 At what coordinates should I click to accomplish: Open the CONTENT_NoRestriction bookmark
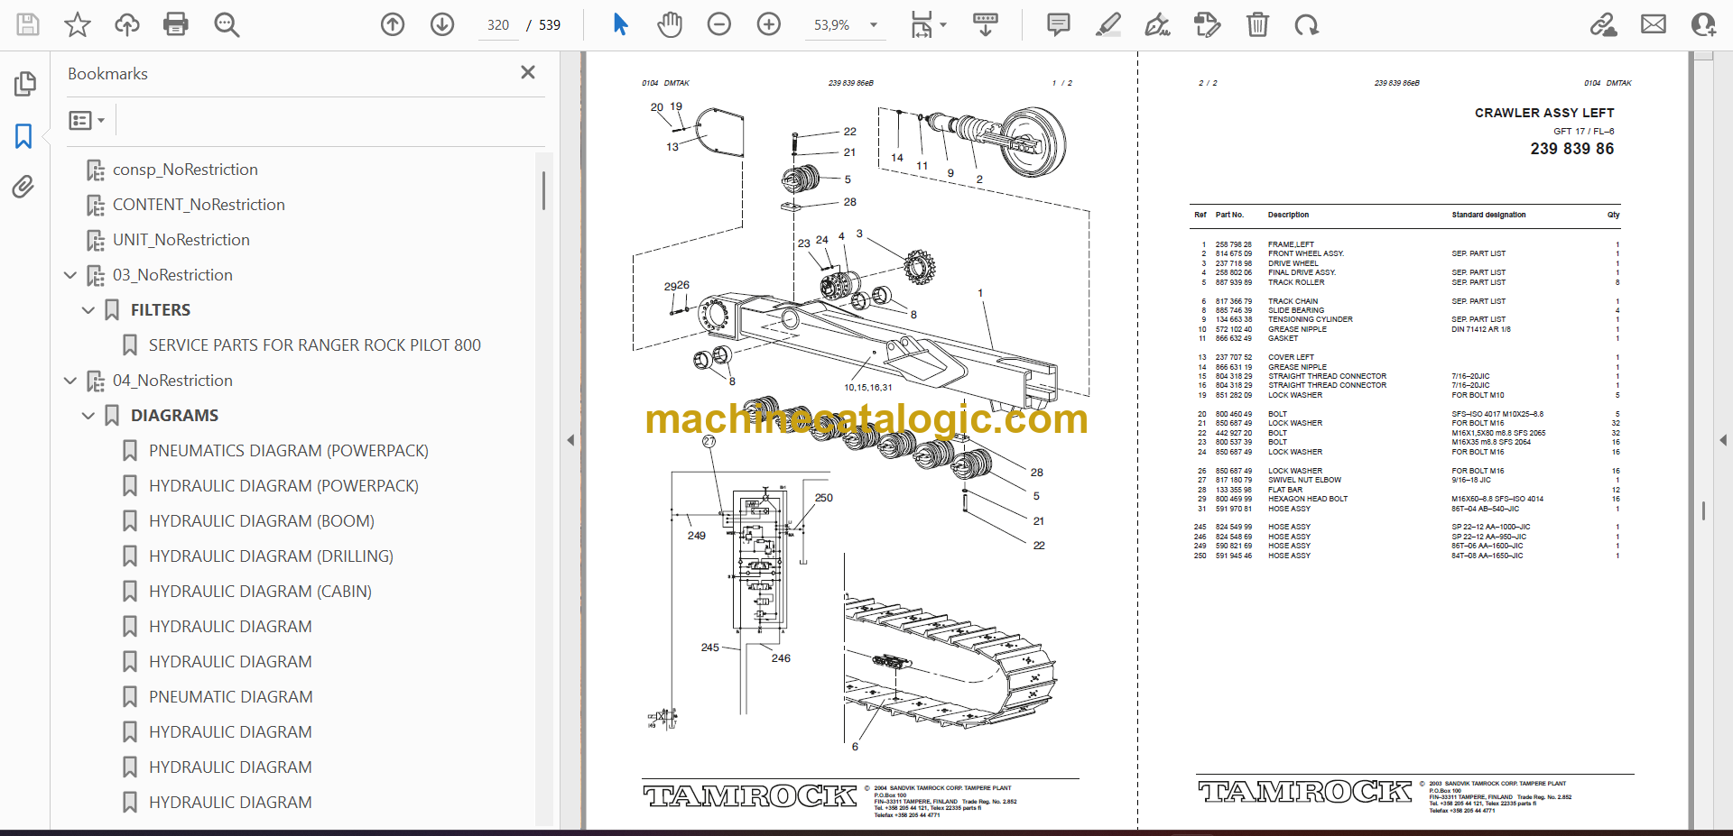199,205
